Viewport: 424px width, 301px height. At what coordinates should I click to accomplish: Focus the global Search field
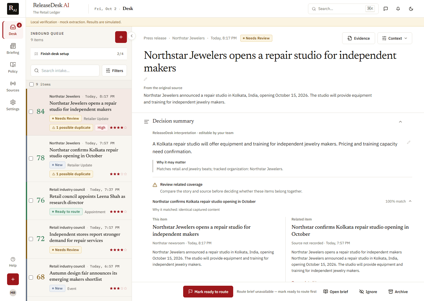coord(343,9)
